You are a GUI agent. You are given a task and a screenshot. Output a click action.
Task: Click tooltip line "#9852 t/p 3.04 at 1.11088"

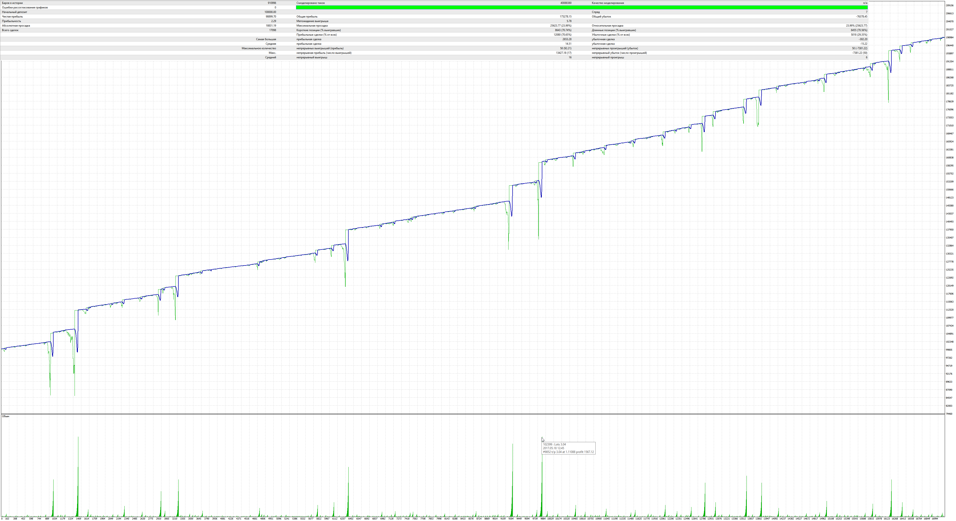tap(559, 452)
